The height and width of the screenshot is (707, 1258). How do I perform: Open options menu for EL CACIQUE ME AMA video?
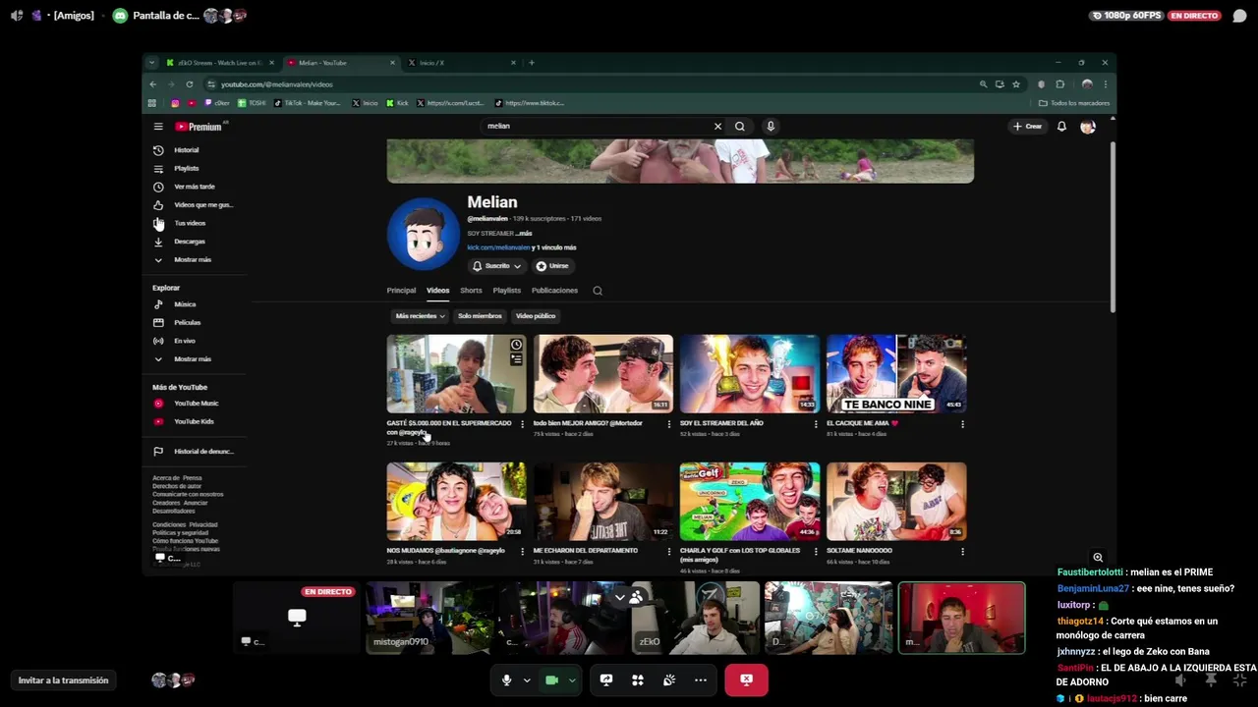[962, 424]
